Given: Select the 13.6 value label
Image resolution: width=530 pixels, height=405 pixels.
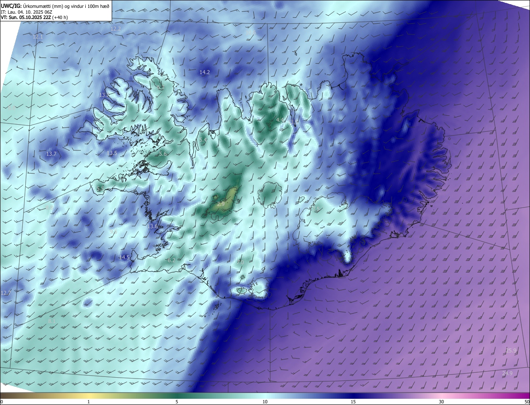Looking at the screenshot, I should tap(153, 226).
